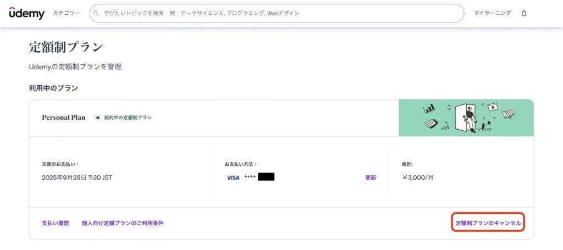Open notifications via the bell icon
563x250 pixels.
(x=523, y=13)
